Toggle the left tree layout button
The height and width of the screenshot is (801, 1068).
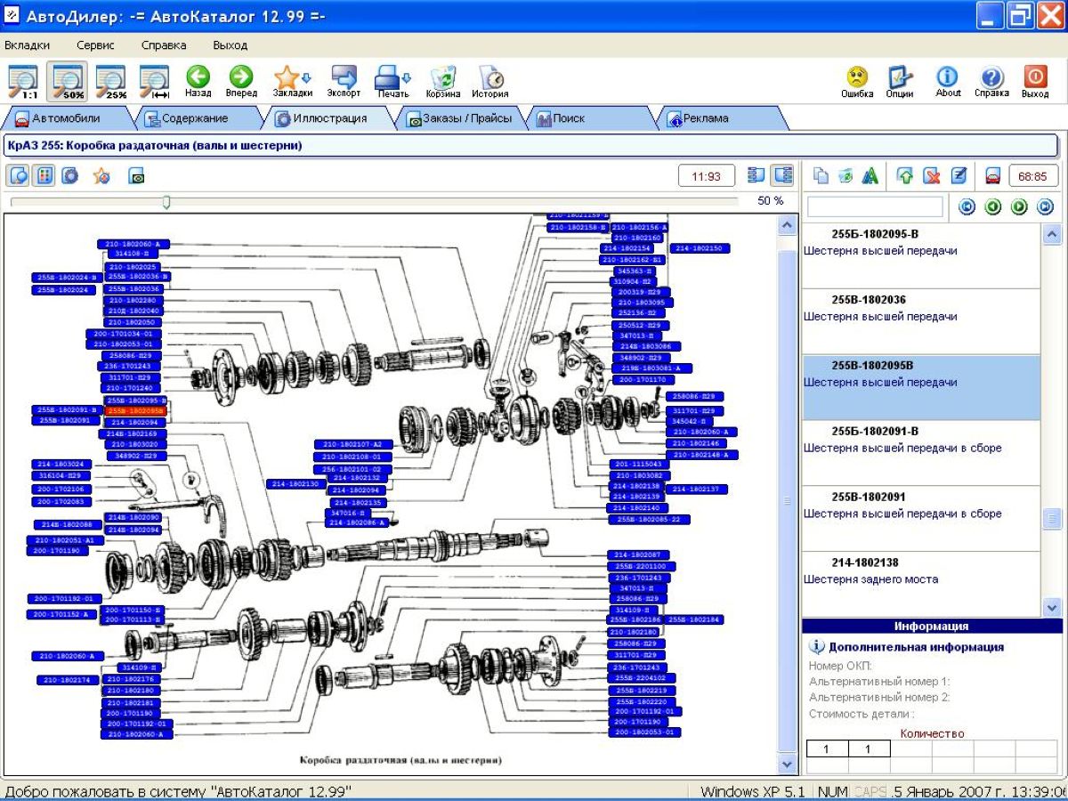point(756,175)
